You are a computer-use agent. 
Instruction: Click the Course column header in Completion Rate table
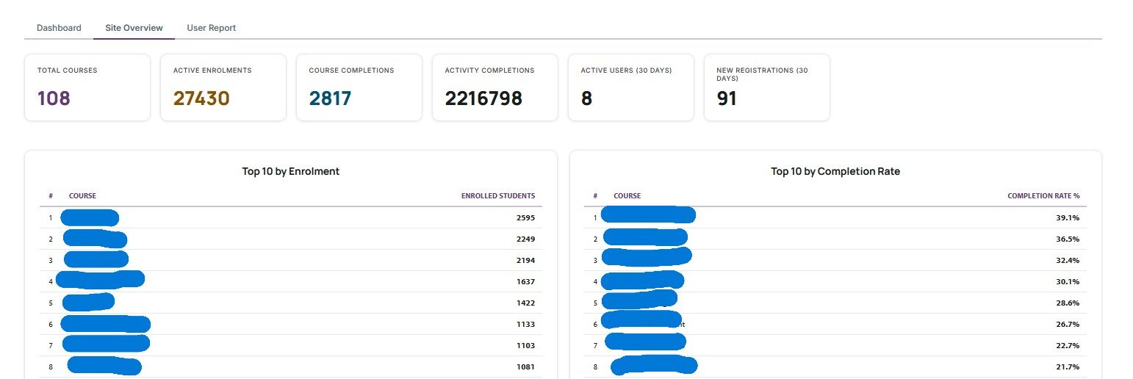tap(627, 196)
